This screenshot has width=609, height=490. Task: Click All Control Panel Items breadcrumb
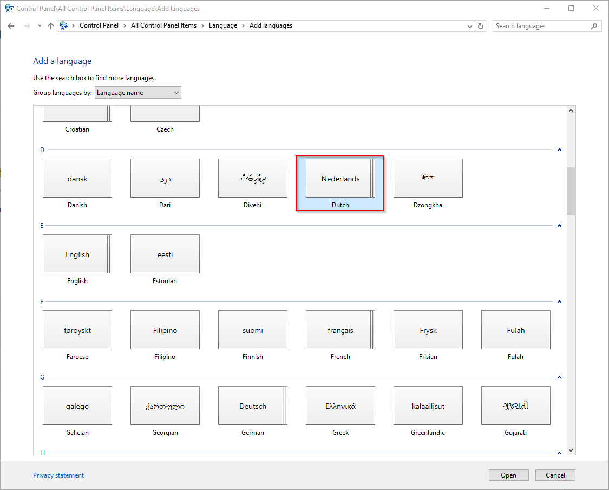point(163,25)
